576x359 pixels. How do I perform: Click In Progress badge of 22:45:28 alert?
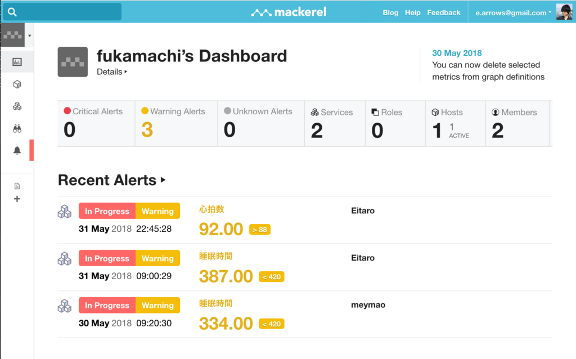(x=107, y=211)
